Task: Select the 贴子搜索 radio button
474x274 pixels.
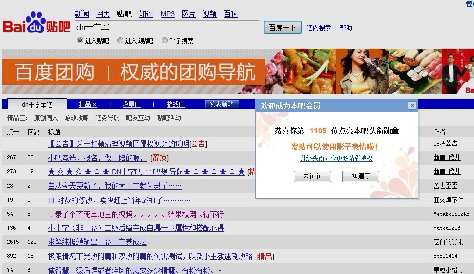Action: point(164,40)
